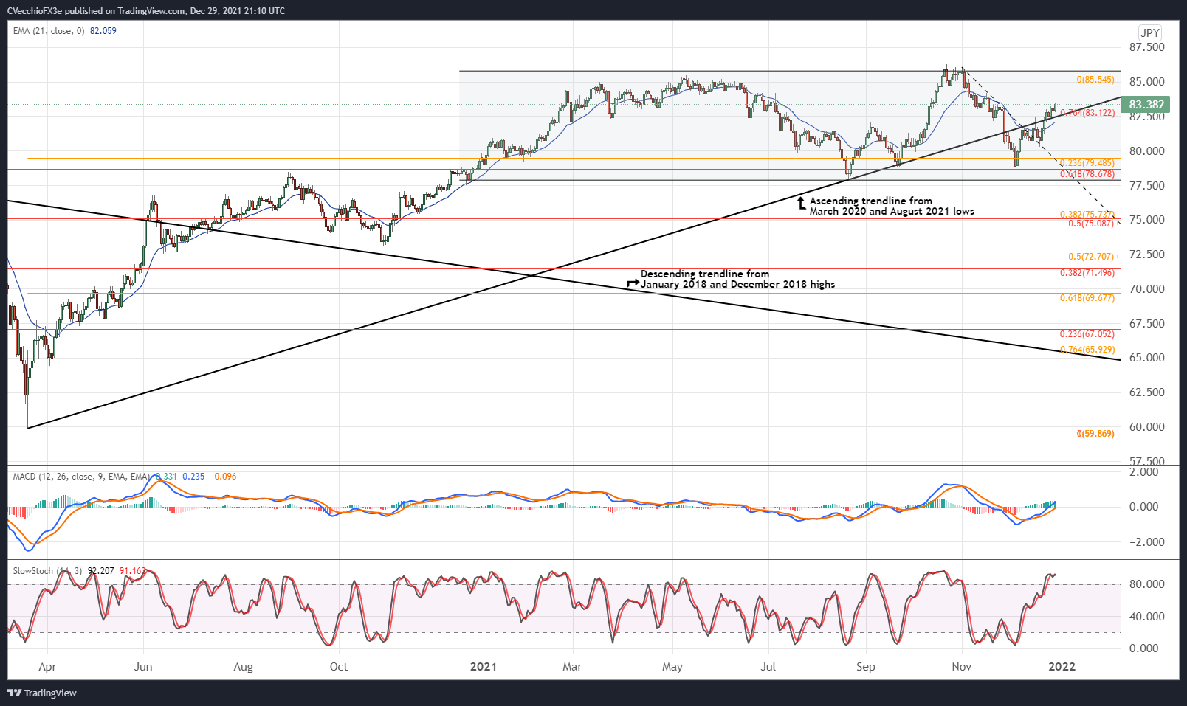Select the Ascending trendline annotation text

892,206
